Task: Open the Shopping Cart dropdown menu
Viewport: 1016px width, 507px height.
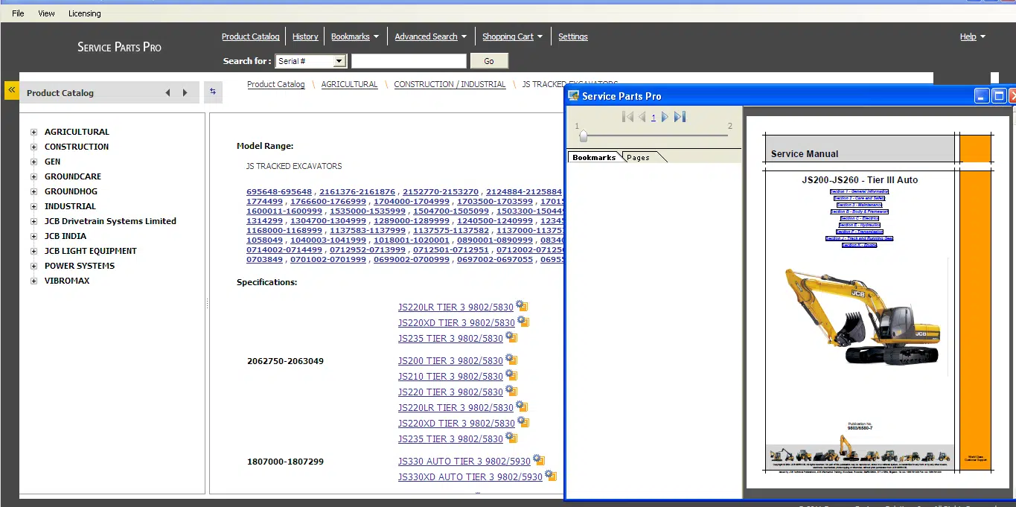Action: tap(513, 36)
